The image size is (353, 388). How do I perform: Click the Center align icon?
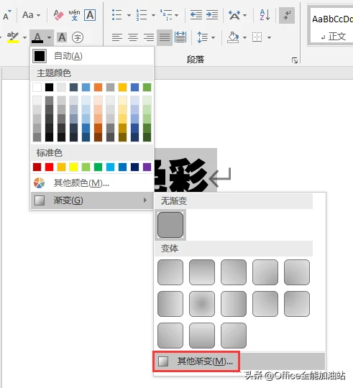pyautogui.click(x=133, y=37)
